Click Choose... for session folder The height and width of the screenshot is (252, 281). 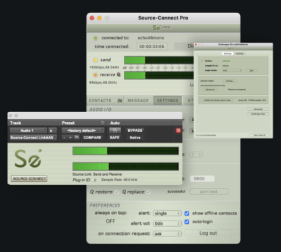point(230,80)
